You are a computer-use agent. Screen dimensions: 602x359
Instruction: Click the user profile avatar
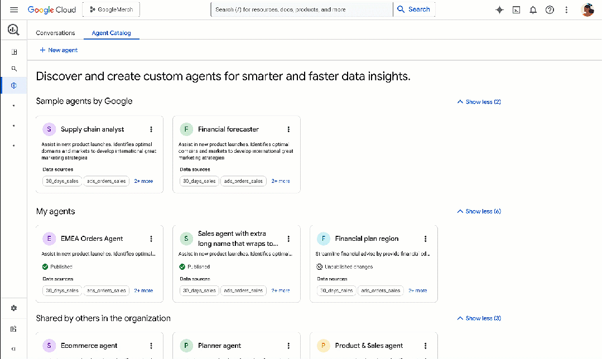(x=587, y=9)
